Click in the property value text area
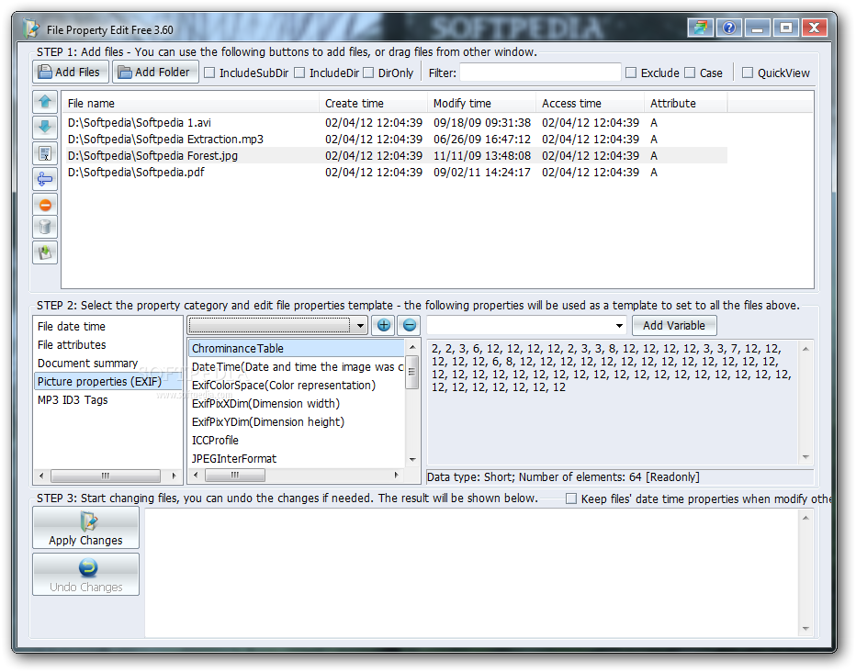The width and height of the screenshot is (856, 672). coord(613,401)
